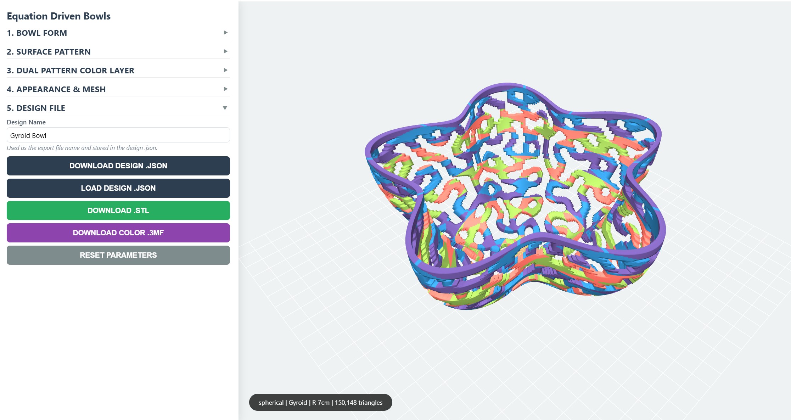Click the export file name hint text

tap(82, 148)
